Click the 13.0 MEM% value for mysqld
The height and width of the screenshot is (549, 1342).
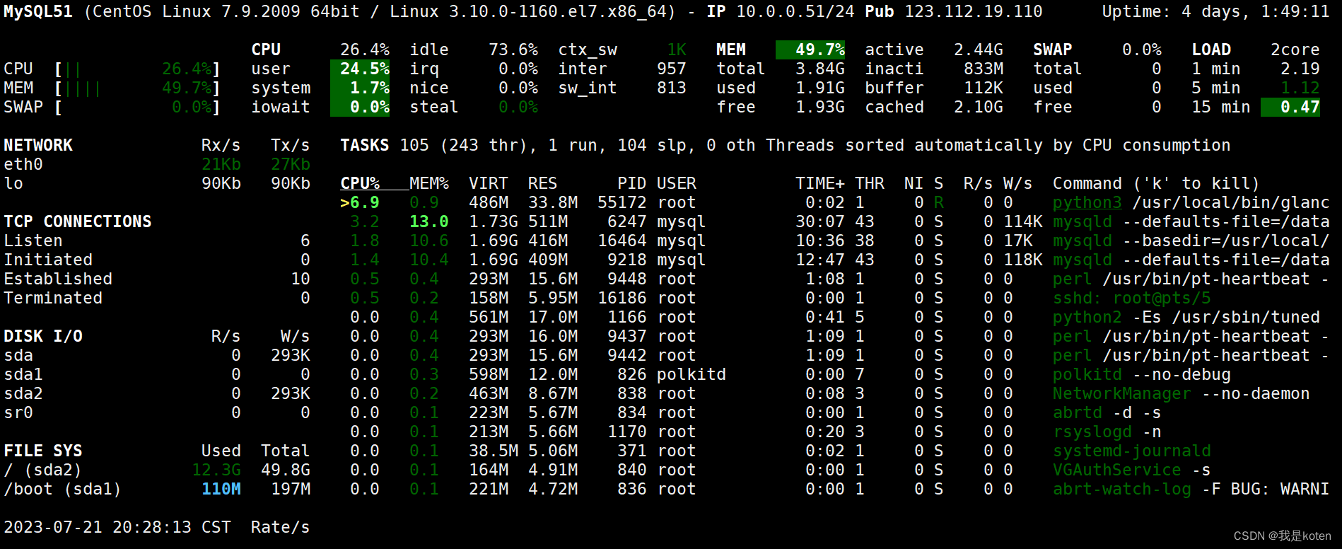click(429, 221)
